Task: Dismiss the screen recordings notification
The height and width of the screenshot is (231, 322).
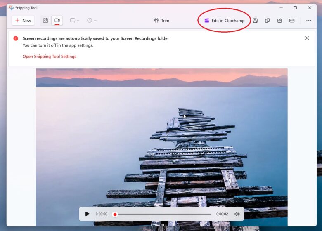Action: pyautogui.click(x=307, y=38)
